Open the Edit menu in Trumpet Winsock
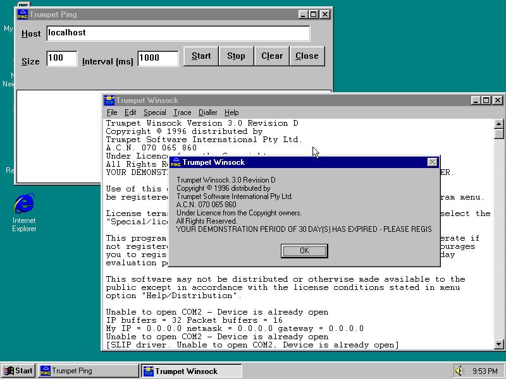This screenshot has width=506, height=379. pyautogui.click(x=130, y=112)
